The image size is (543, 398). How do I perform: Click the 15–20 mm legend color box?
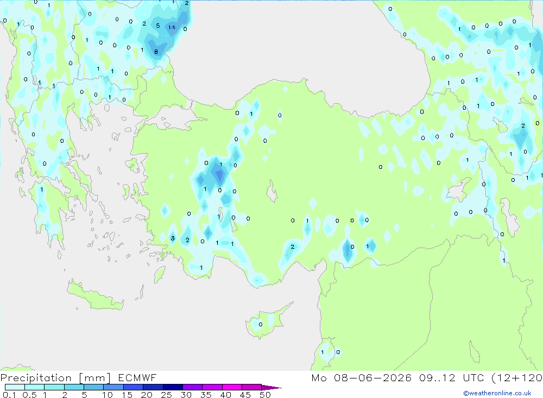click(x=134, y=387)
